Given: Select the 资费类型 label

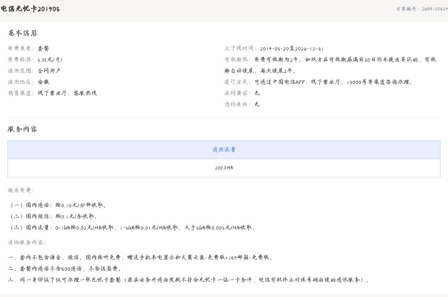Looking at the screenshot, I should (x=21, y=49).
